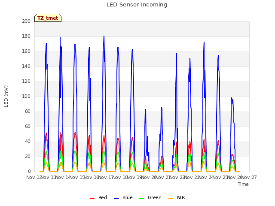The height and width of the screenshot is (206, 275).
Task: Click the 160 y-axis tick label
Action: pyautogui.click(x=26, y=51)
